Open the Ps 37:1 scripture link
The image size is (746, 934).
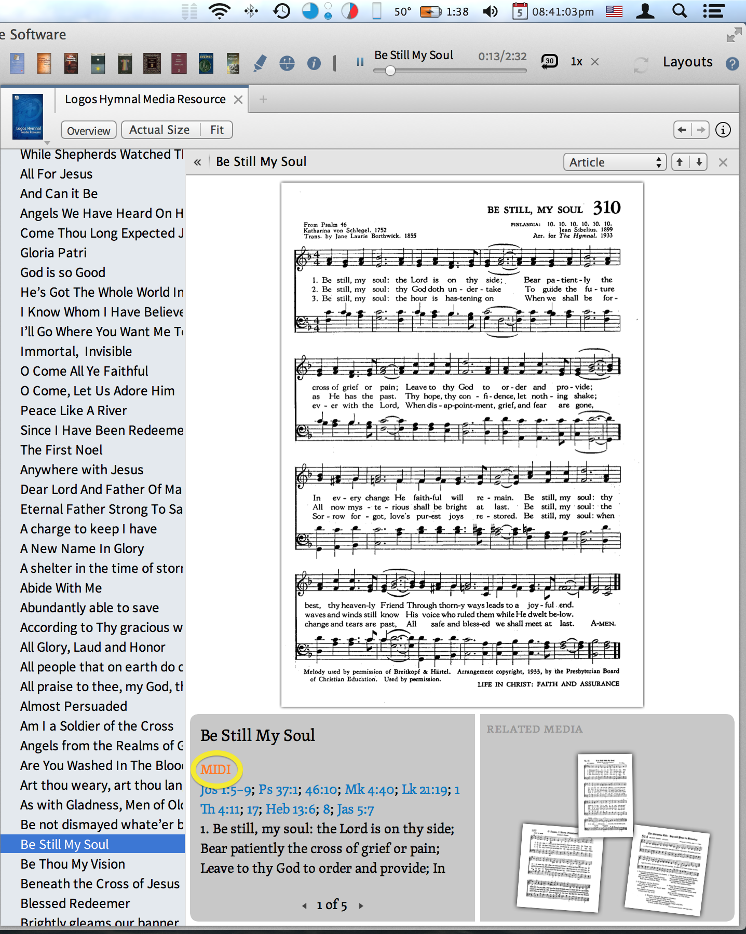click(x=278, y=790)
